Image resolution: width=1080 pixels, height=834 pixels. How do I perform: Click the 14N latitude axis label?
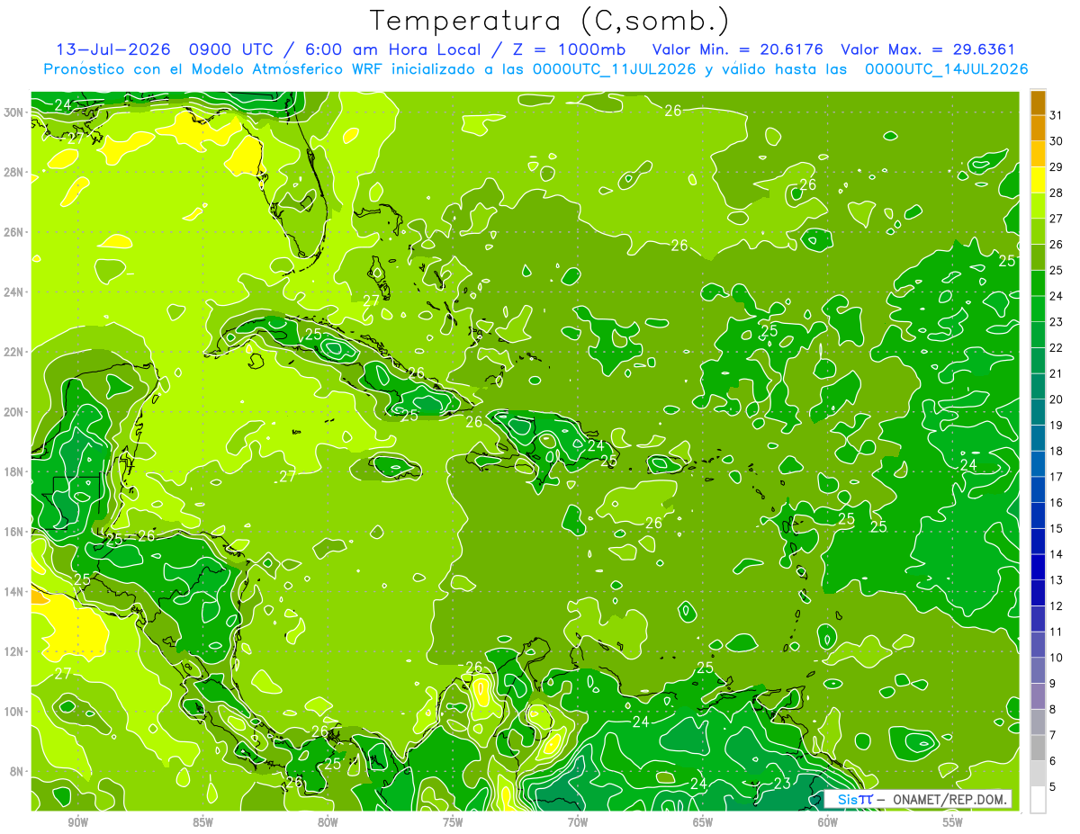tap(13, 592)
